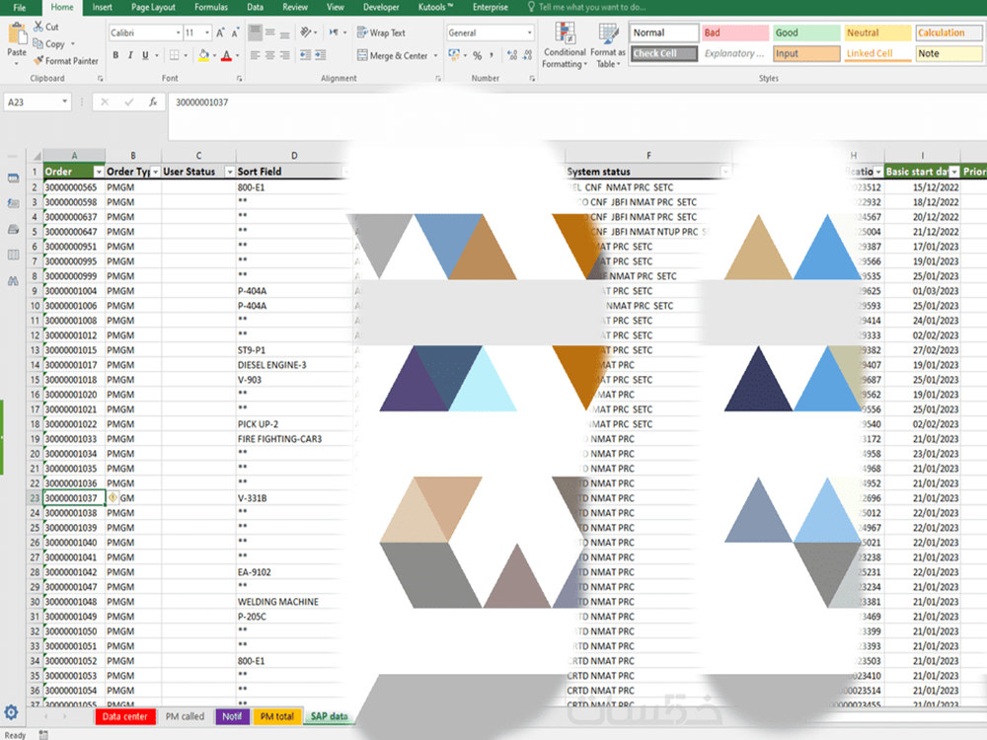Apply the fill color bucket
This screenshot has height=740, width=987.
pos(203,55)
